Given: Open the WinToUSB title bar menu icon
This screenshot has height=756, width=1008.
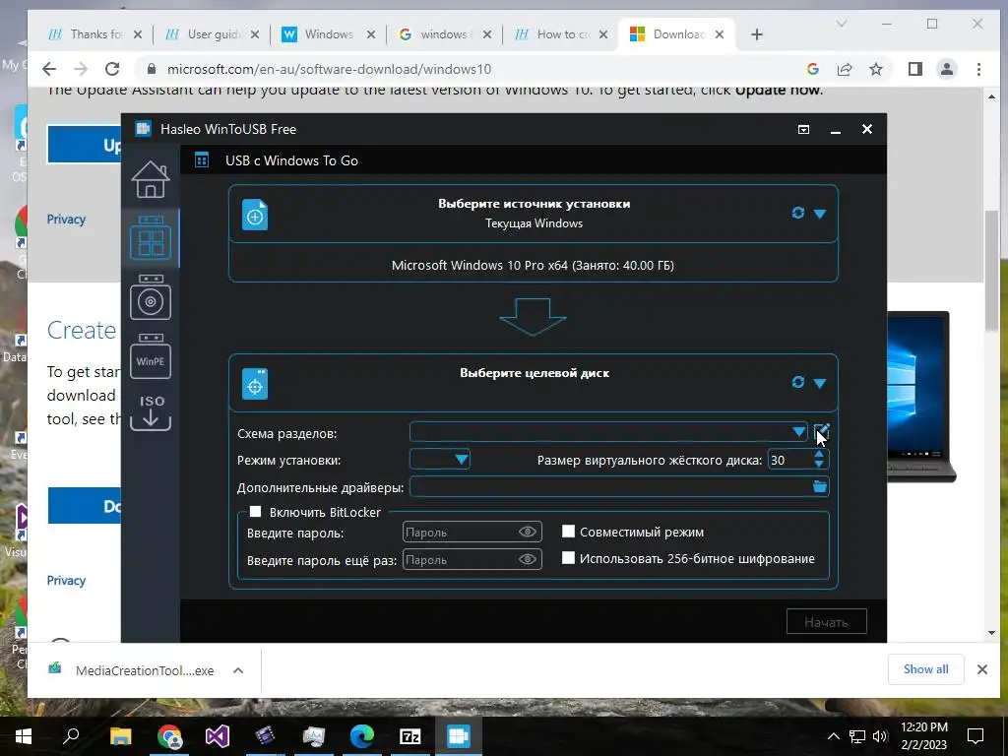Looking at the screenshot, I should 803,129.
